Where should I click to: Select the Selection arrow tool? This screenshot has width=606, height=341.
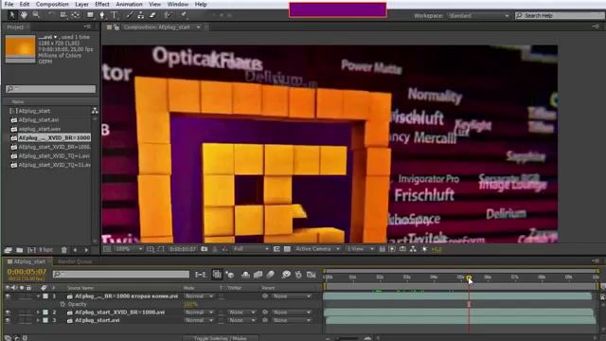(11, 15)
